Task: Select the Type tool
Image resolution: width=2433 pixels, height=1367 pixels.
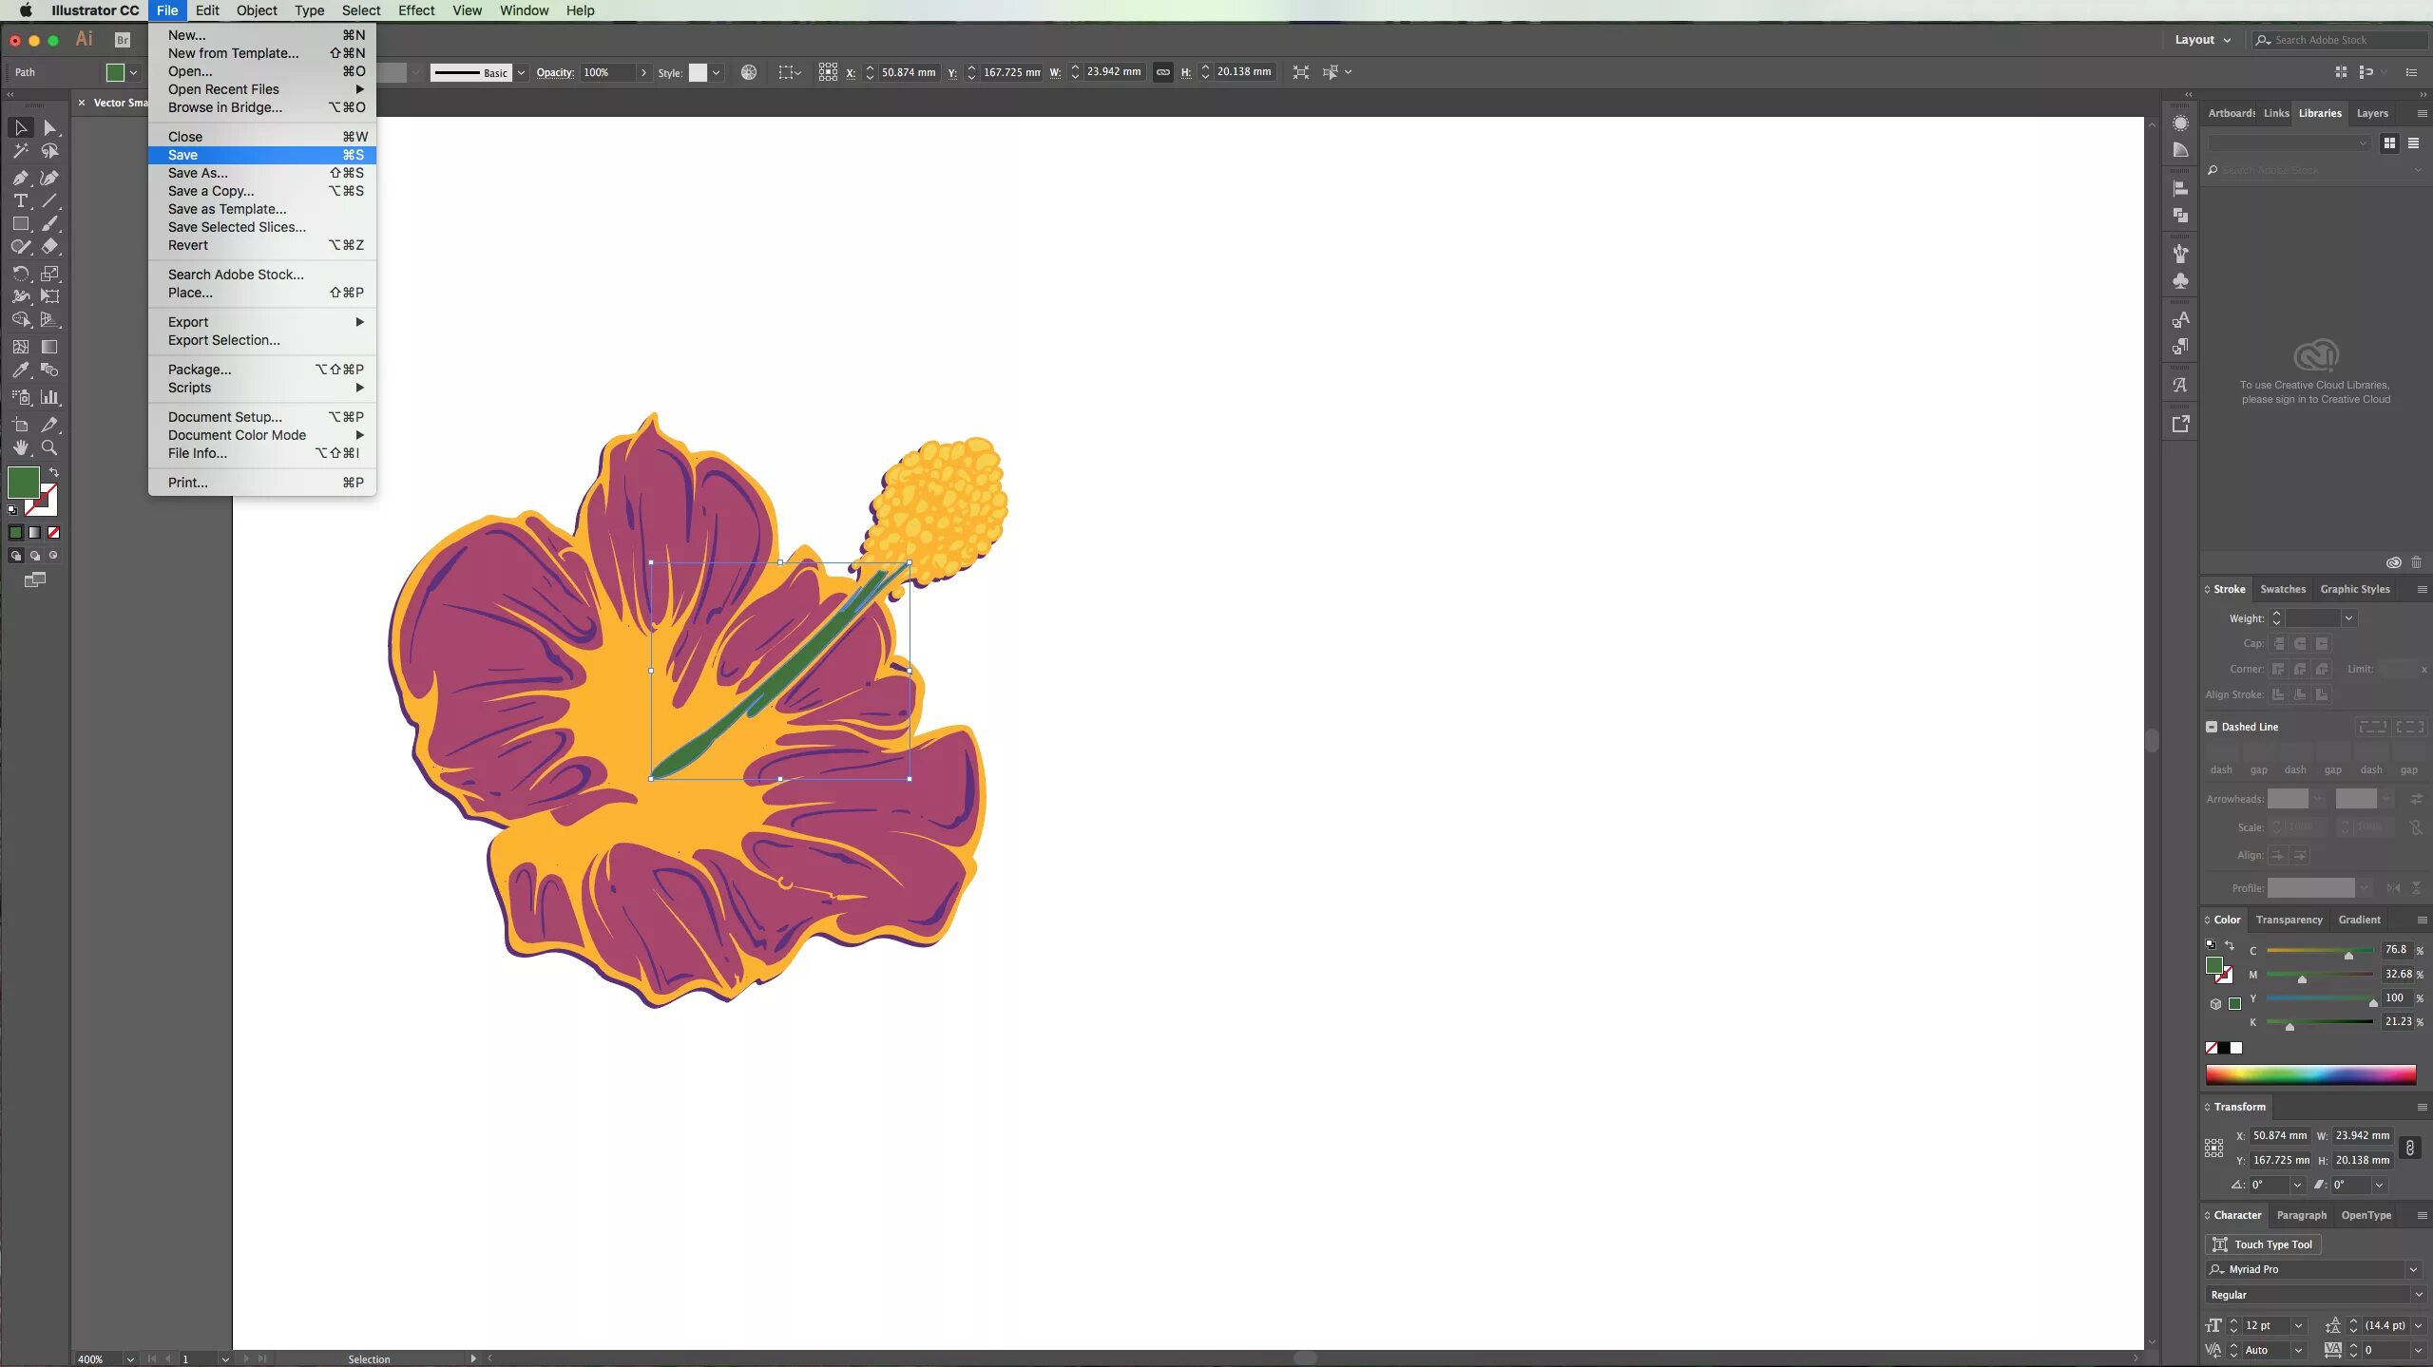Action: [x=20, y=200]
